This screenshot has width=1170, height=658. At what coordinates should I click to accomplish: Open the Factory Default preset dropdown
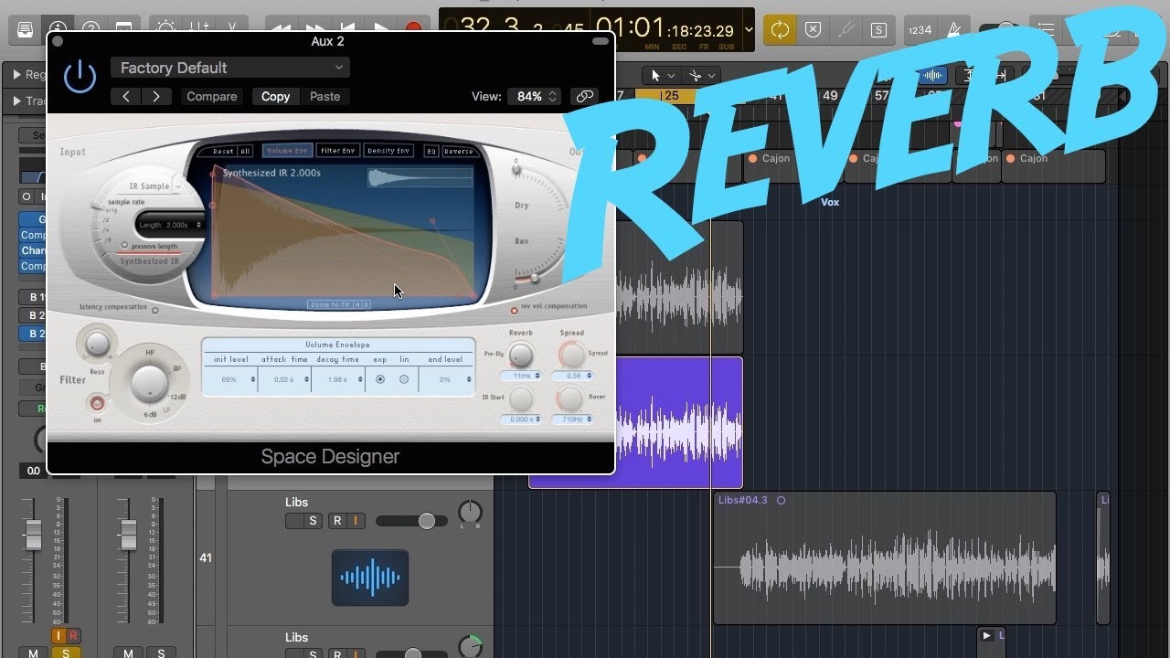pyautogui.click(x=230, y=68)
